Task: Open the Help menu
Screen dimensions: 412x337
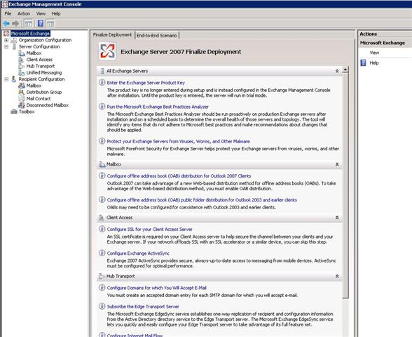Action: pos(56,14)
